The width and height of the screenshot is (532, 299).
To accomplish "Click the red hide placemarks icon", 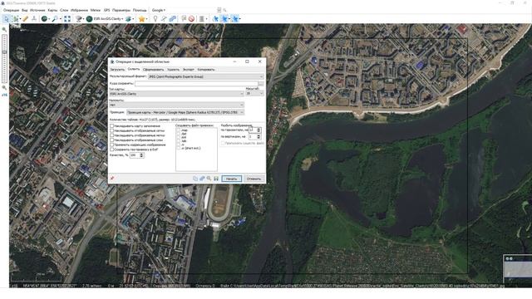I will tap(191, 18).
